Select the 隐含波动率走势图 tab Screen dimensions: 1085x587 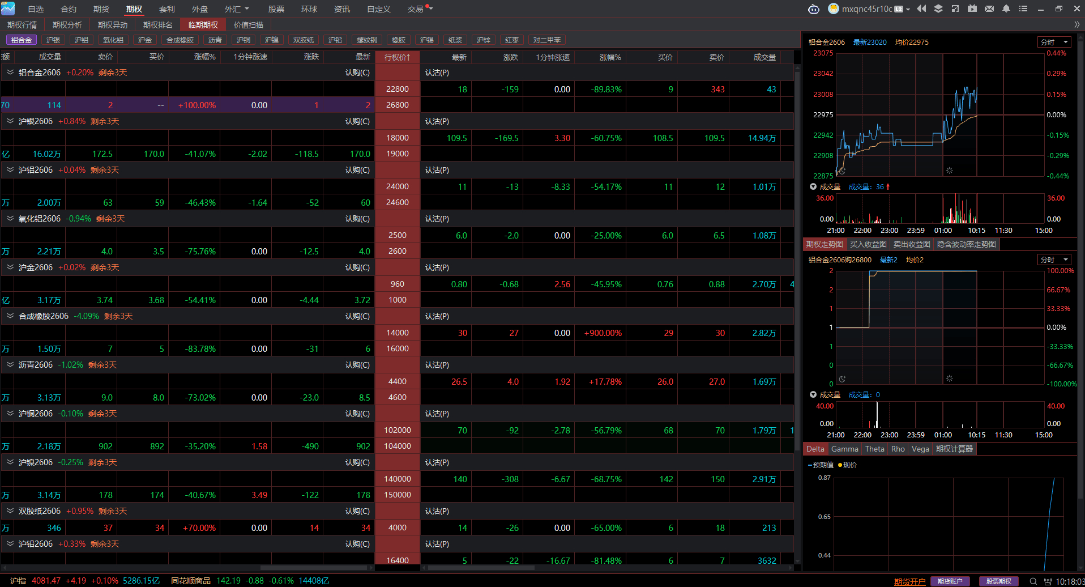click(967, 244)
